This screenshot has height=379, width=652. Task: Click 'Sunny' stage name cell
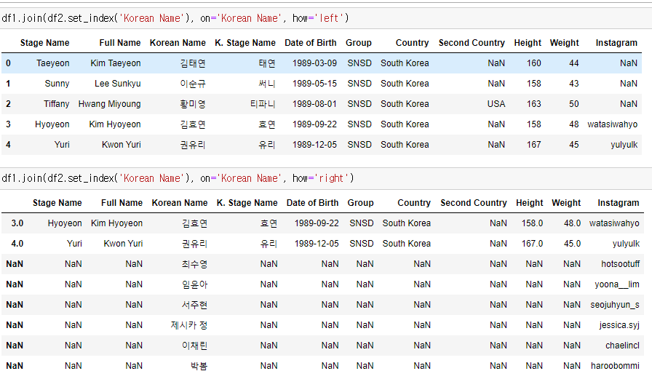click(x=57, y=84)
